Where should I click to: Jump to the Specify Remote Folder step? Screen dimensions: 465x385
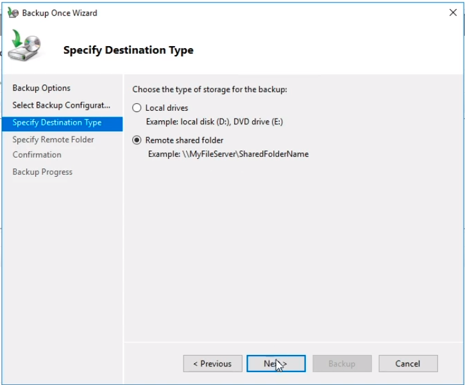click(x=53, y=140)
